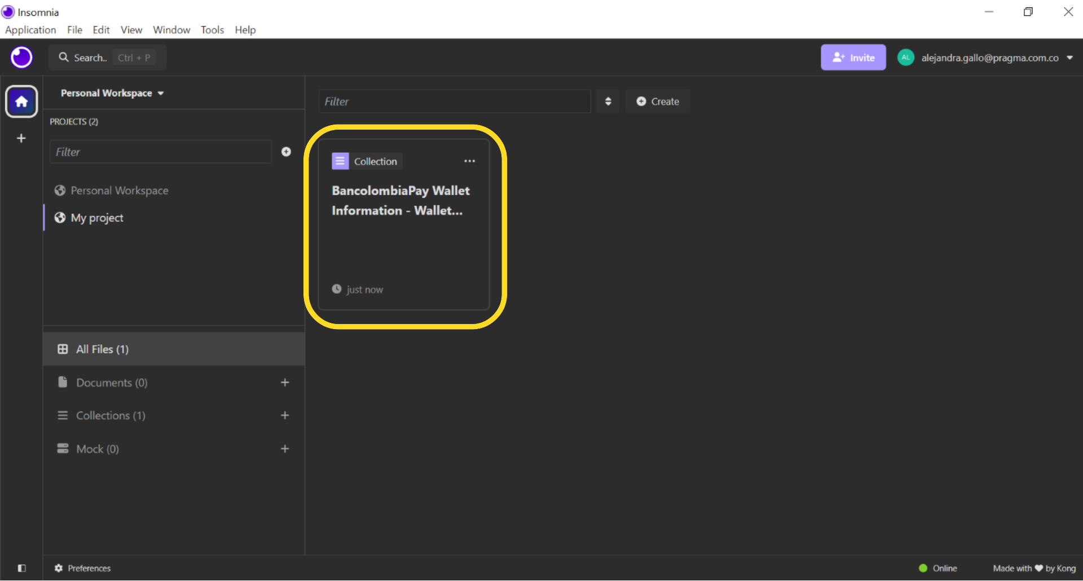The height and width of the screenshot is (581, 1083).
Task: Open the View menu
Action: tap(131, 30)
